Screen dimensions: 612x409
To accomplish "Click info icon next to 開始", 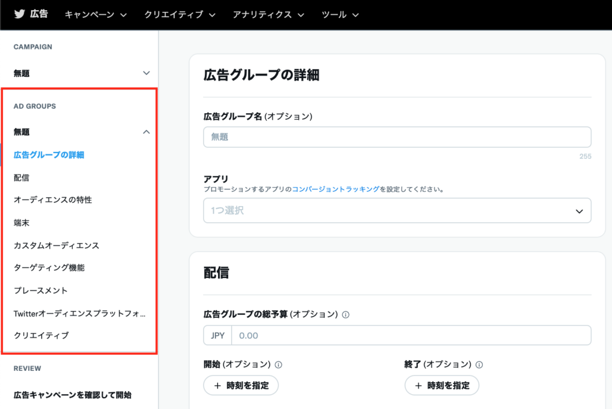I will 279,364.
